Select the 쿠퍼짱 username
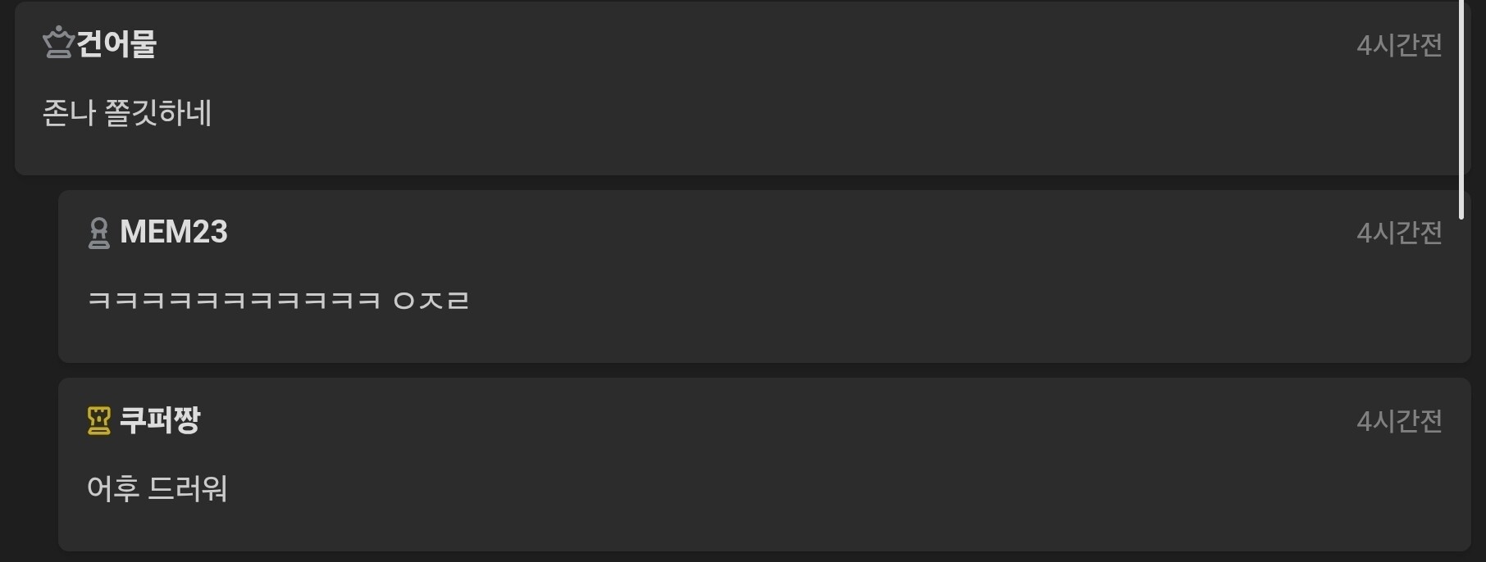This screenshot has width=1486, height=562. pos(160,420)
